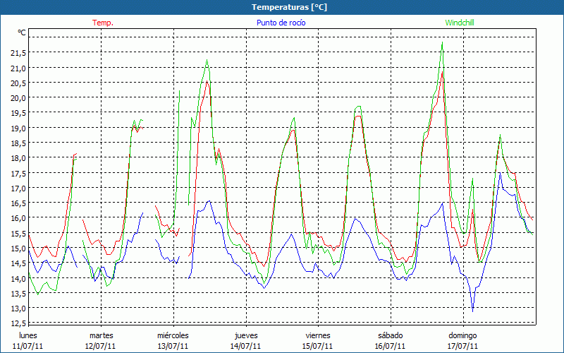Image resolution: width=564 pixels, height=353 pixels.
Task: Pick the jueves 14/07/11 day label
Action: [246, 340]
